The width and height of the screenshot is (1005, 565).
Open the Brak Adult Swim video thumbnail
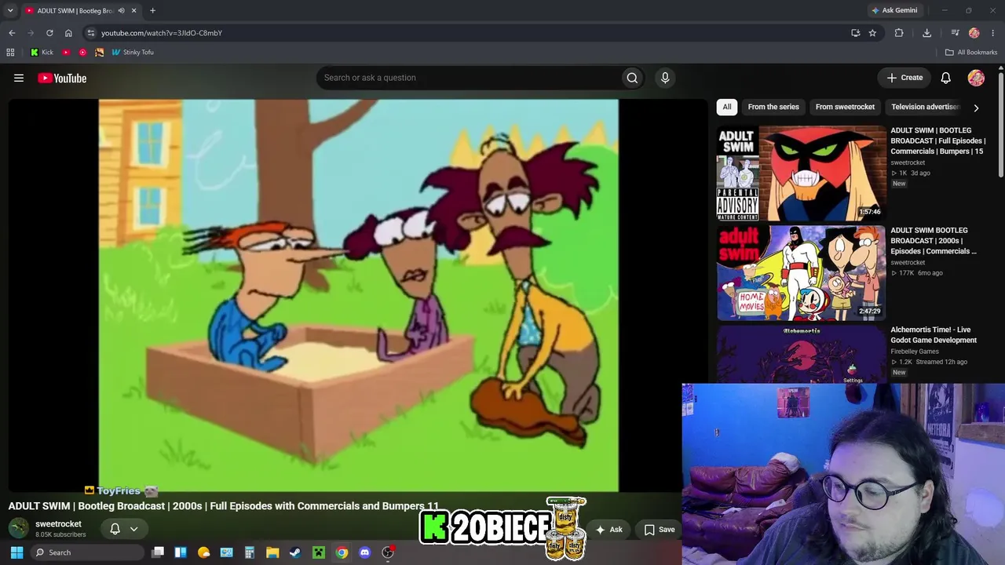(x=801, y=173)
